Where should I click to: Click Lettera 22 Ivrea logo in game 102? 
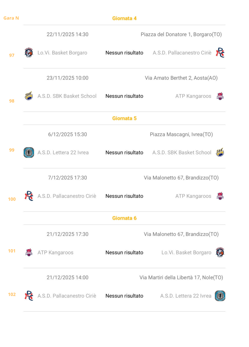220,296
